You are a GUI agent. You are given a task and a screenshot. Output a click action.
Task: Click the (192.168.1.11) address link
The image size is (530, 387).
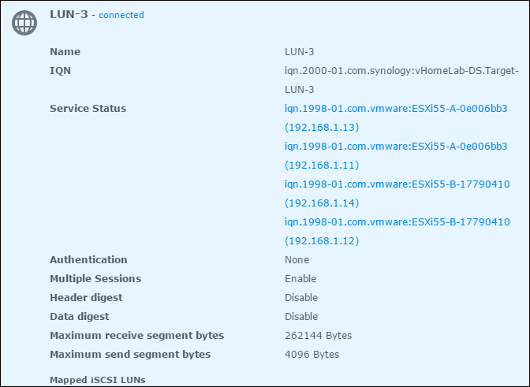322,166
